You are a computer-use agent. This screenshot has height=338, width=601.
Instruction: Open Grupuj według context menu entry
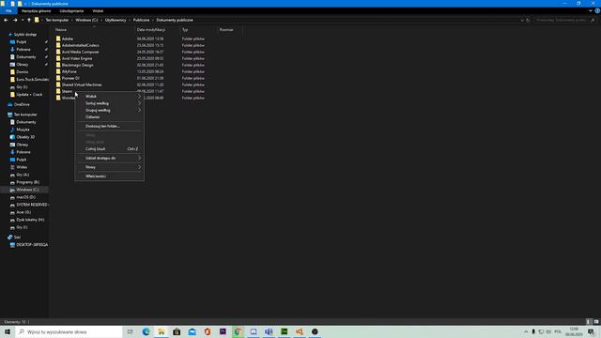109,110
